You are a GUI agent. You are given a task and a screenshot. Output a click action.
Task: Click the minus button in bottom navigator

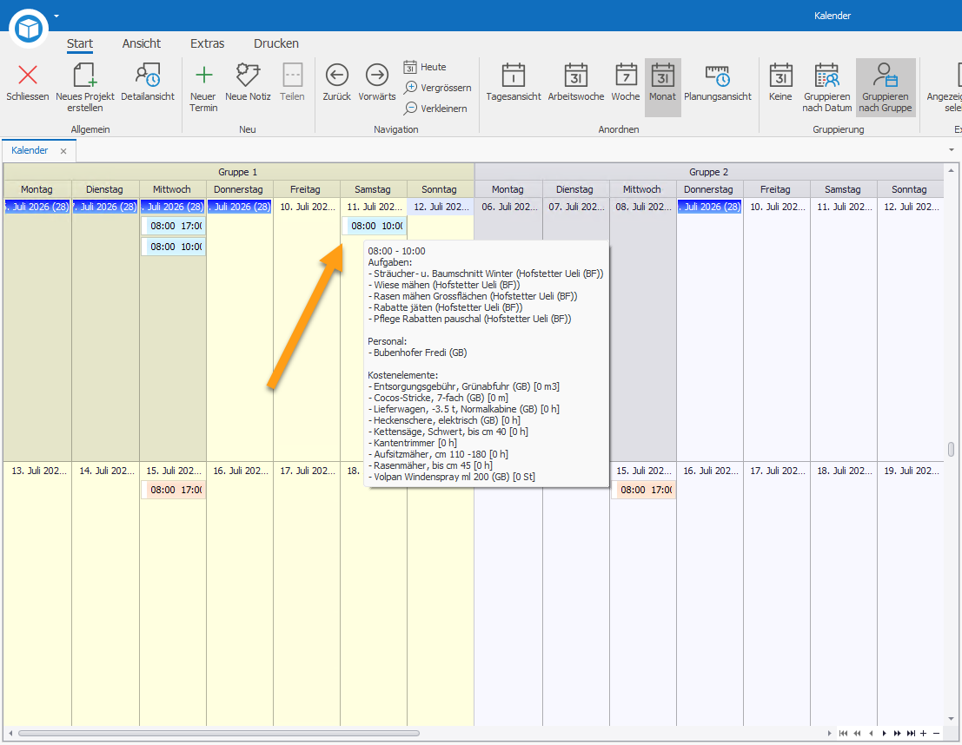click(936, 734)
